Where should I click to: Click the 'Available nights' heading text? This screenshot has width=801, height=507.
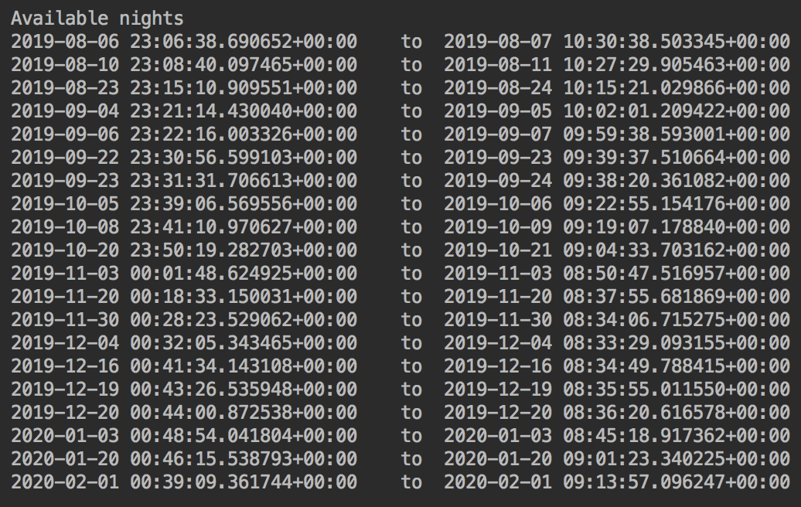pos(97,19)
